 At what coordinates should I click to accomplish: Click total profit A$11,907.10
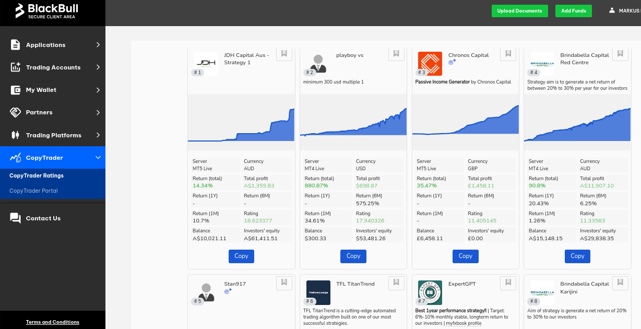click(597, 185)
